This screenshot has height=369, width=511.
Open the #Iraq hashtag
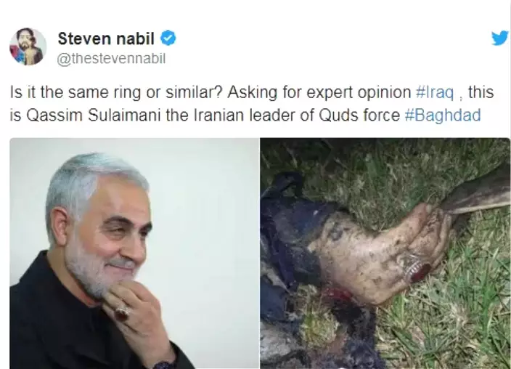coord(435,92)
